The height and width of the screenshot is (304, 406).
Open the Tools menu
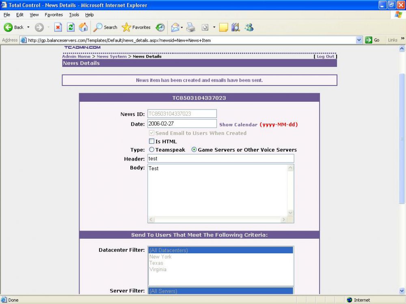pos(74,15)
